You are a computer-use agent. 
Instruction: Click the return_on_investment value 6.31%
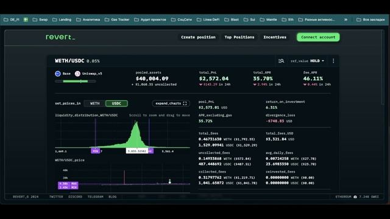271,108
